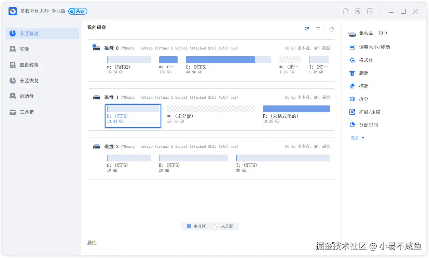Click the 调整大小/移动 icon
Image resolution: width=429 pixels, height=258 pixels.
[352, 47]
